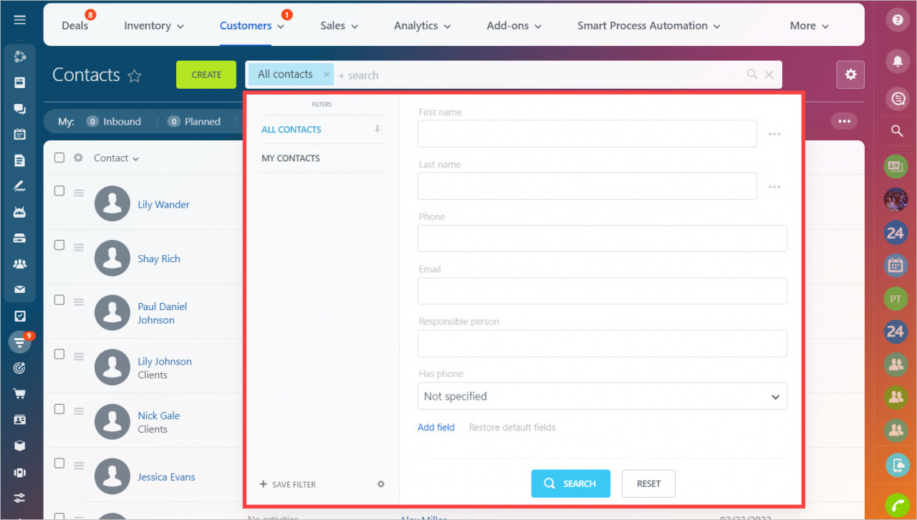Image resolution: width=917 pixels, height=520 pixels.
Task: Open the box inventory icon in left sidebar
Action: point(20,446)
